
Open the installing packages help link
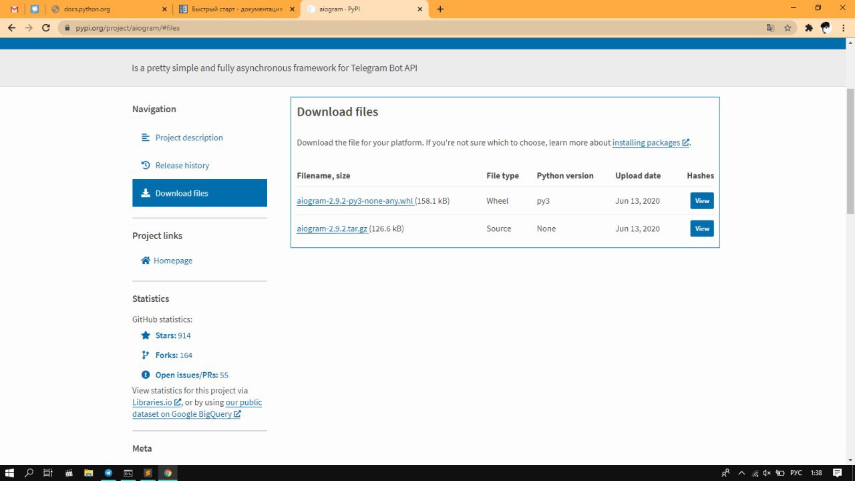(x=651, y=142)
